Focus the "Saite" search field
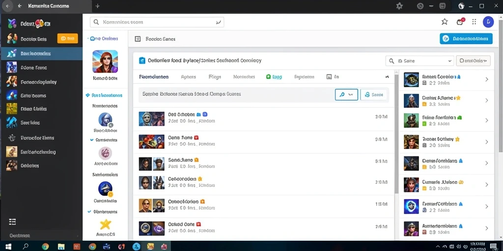The width and height of the screenshot is (503, 251). coord(419,61)
